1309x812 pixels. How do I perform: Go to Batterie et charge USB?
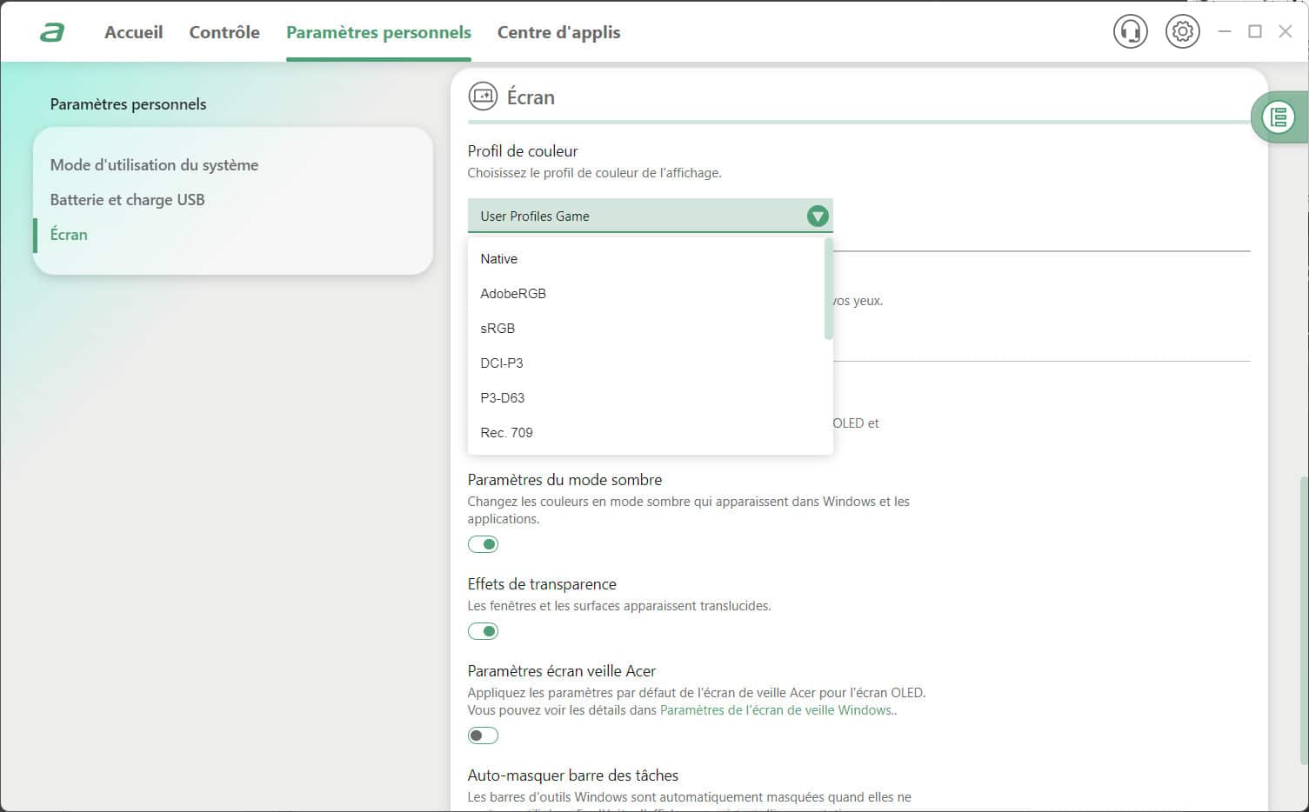127,200
